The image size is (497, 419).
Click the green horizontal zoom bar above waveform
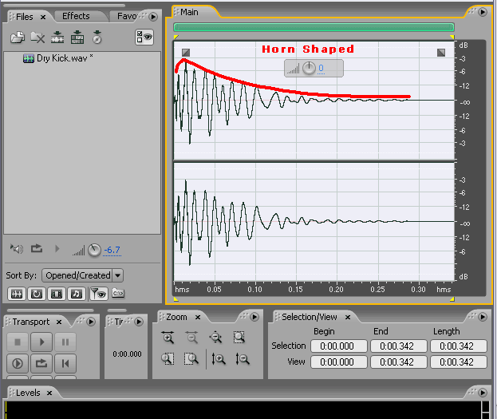click(x=314, y=27)
